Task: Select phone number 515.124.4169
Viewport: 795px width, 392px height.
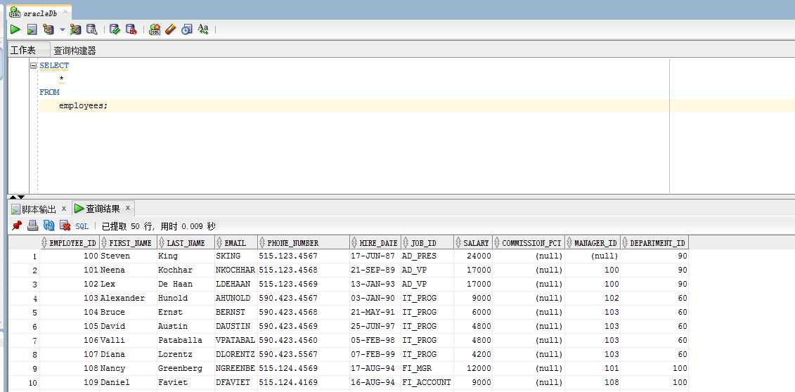Action: coord(304,382)
